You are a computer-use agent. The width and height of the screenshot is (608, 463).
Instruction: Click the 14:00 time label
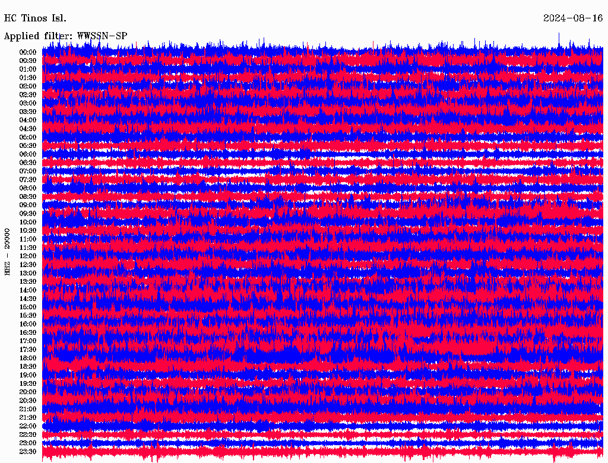(28, 290)
